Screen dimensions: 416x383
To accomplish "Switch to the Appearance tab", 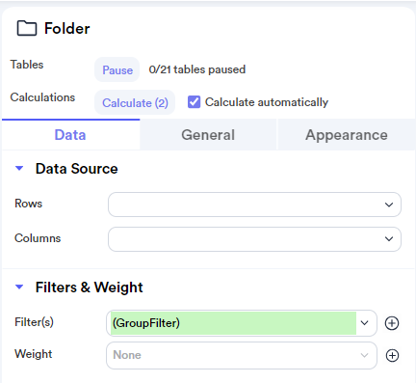I will (347, 135).
